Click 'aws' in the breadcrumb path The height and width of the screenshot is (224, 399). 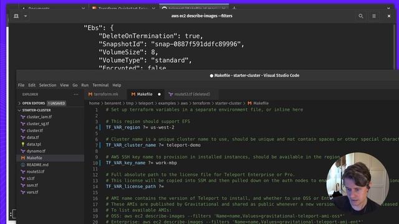point(184,103)
